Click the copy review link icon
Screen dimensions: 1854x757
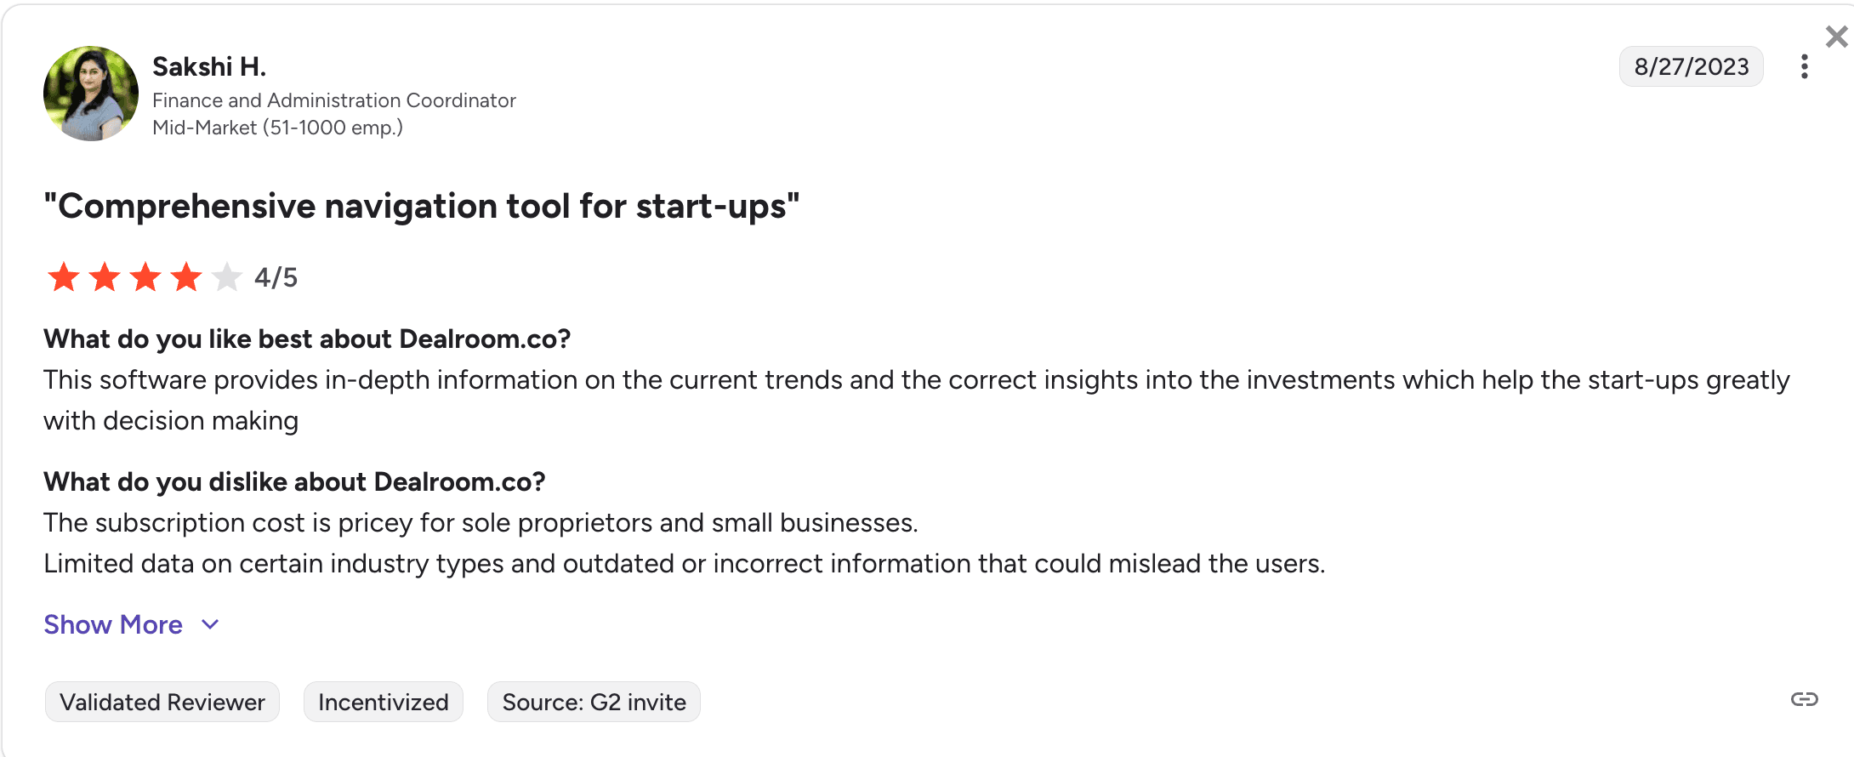[1805, 700]
